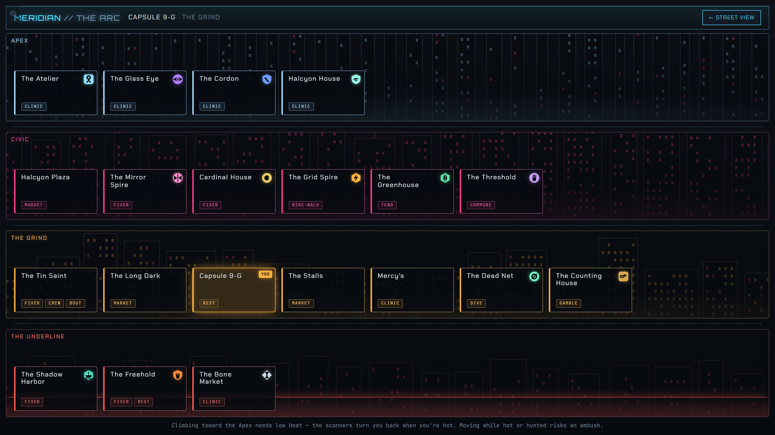Click the Cardinal House yellow ring icon
775x435 pixels.
(267, 178)
